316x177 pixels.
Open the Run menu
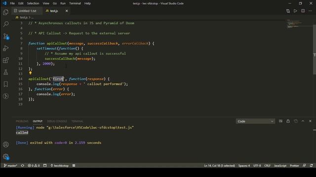[63, 3]
